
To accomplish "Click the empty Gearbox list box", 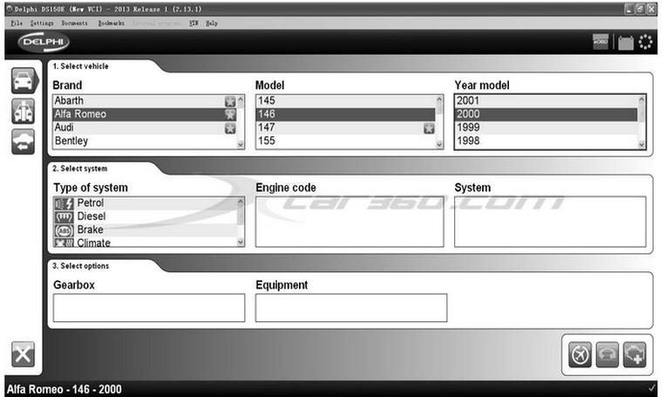I will [149, 308].
